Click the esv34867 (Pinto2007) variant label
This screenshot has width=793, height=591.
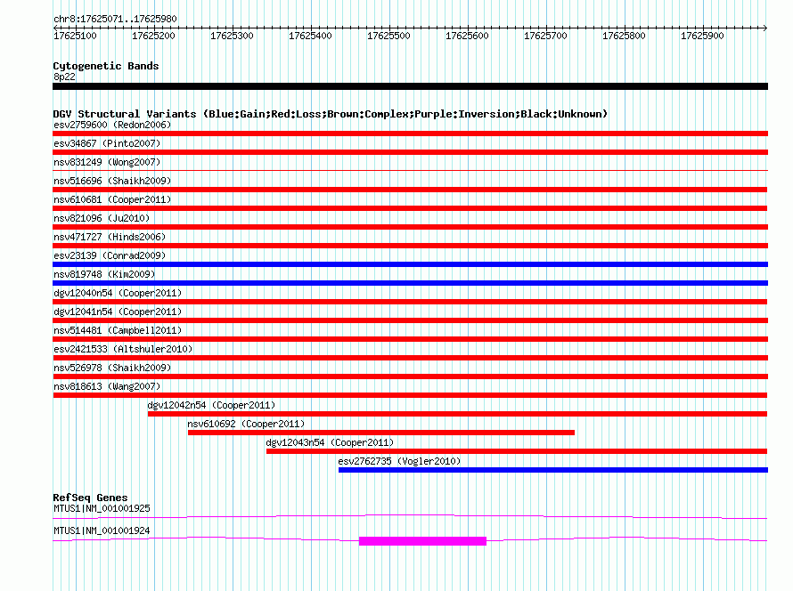[107, 143]
